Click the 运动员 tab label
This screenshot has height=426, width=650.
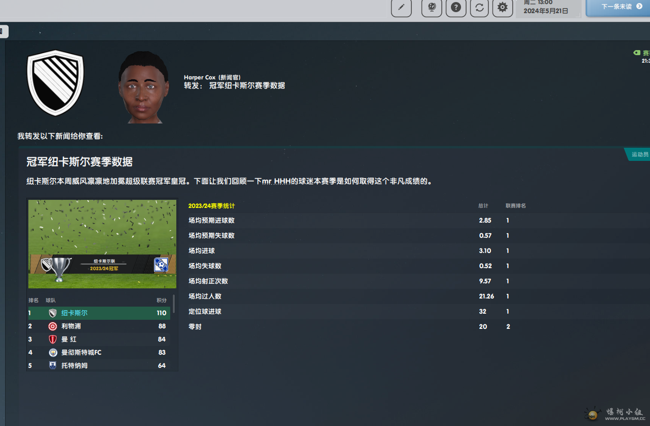pyautogui.click(x=639, y=154)
